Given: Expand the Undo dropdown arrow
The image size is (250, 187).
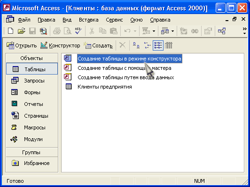Looking at the screenshot, I should coord(135,31).
